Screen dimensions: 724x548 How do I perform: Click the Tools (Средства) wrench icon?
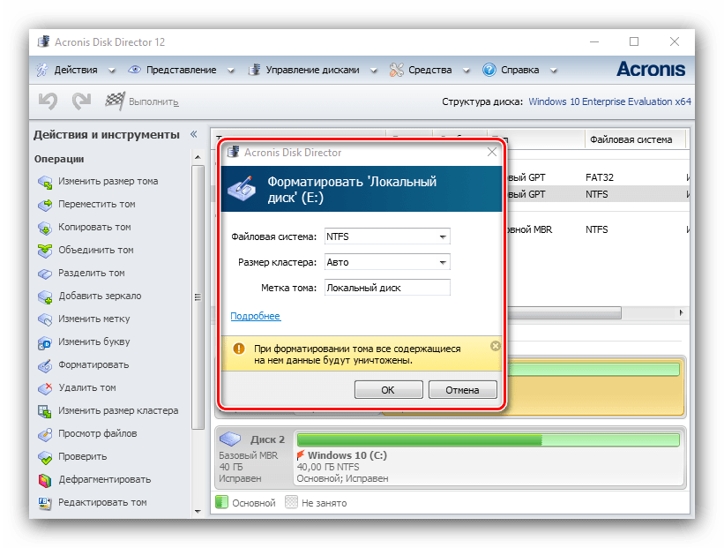(396, 70)
